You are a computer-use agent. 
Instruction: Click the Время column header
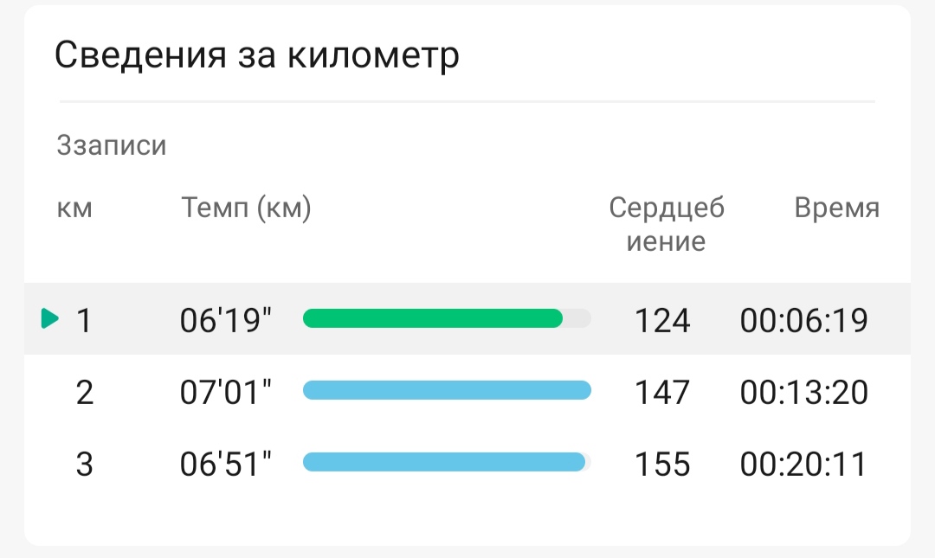(837, 208)
